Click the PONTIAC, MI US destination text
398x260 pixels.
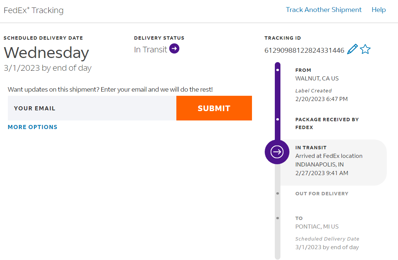[317, 226]
